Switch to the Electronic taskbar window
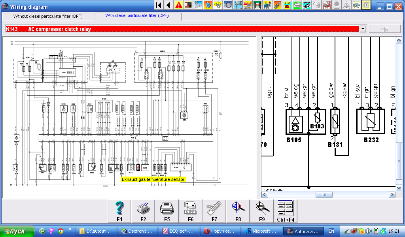The height and width of the screenshot is (237, 405). pos(137,231)
